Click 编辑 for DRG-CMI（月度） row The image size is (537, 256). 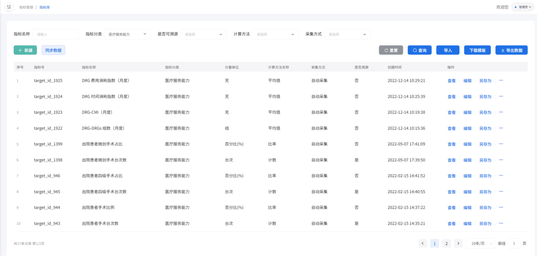point(467,112)
